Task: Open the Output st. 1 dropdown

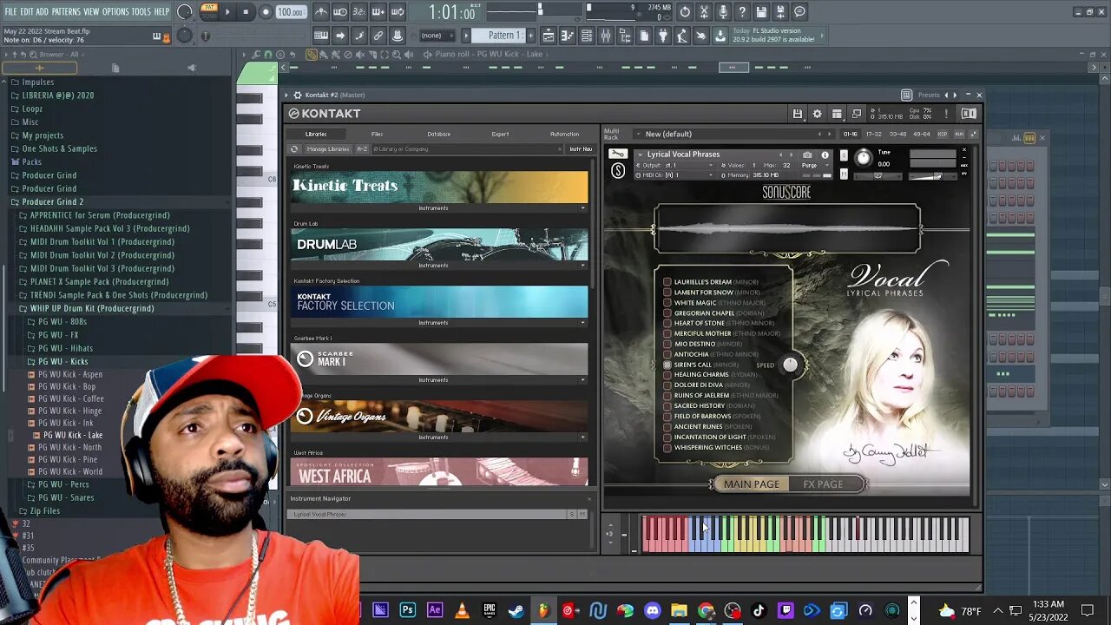Action: 671,165
